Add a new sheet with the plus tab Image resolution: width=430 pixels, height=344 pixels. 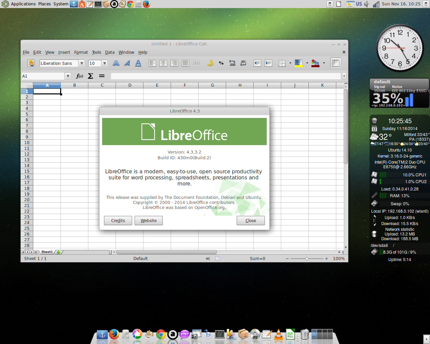click(x=58, y=252)
